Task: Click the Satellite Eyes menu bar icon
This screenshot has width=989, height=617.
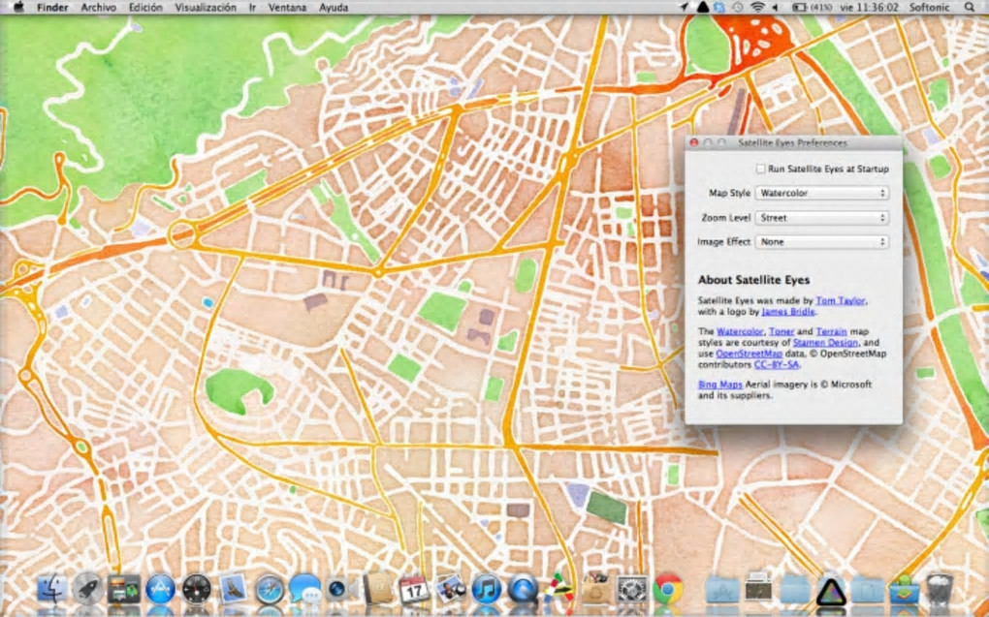Action: click(702, 7)
